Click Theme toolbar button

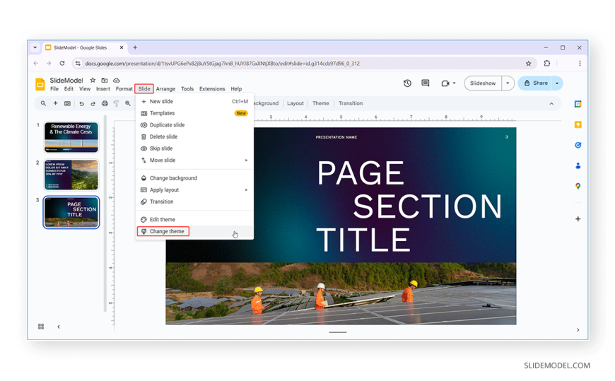pyautogui.click(x=321, y=103)
